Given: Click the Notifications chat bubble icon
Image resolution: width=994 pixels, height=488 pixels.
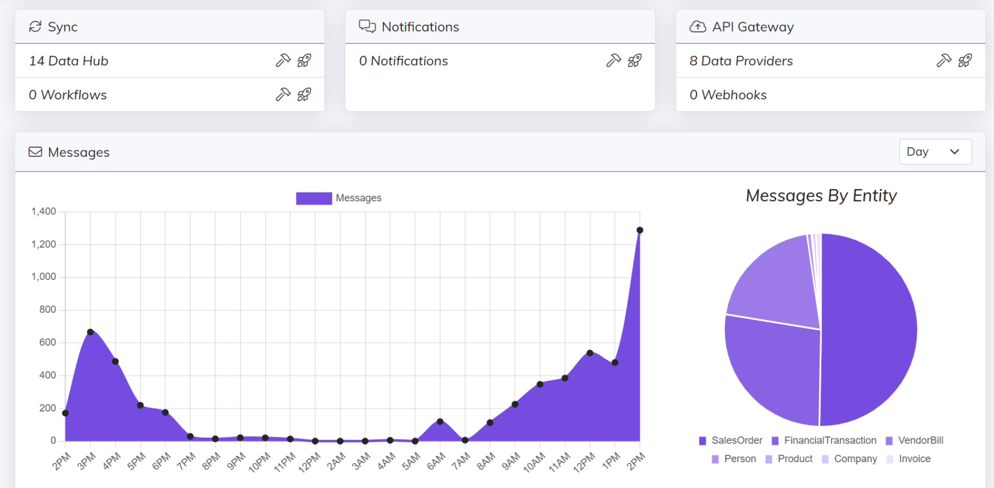Looking at the screenshot, I should click(366, 26).
